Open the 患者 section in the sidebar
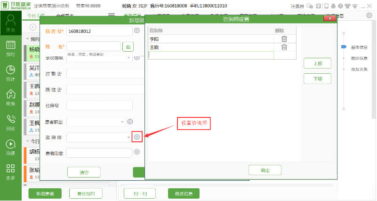 pos(10,23)
